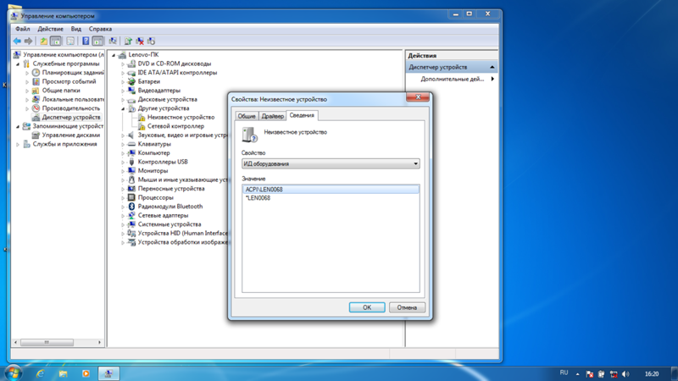Click the left pane scroll right arrow
The image size is (678, 381).
[99, 342]
